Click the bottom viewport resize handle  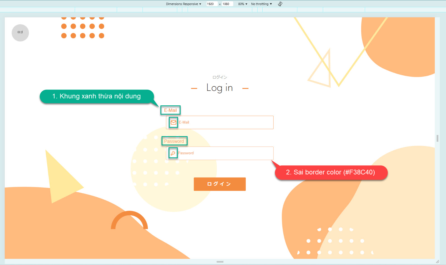(x=220, y=262)
